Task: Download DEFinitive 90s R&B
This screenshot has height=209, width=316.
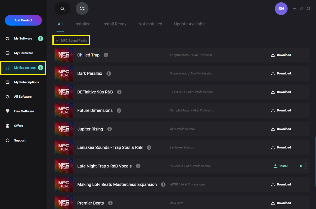Action: pos(281,92)
